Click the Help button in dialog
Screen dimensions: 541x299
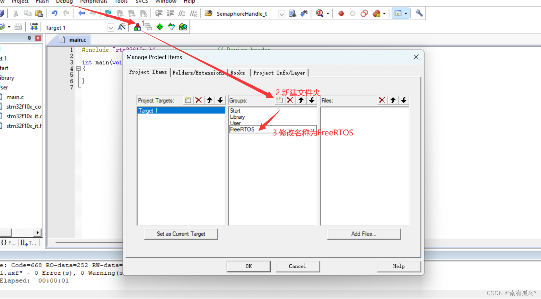click(x=399, y=266)
